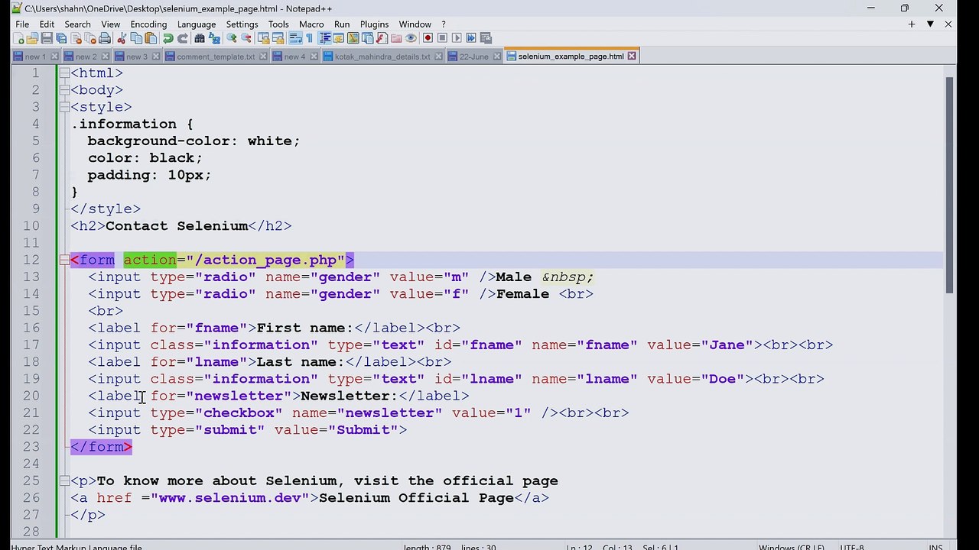979x550 pixels.
Task: Save the current file using the Save icon
Action: (x=47, y=38)
